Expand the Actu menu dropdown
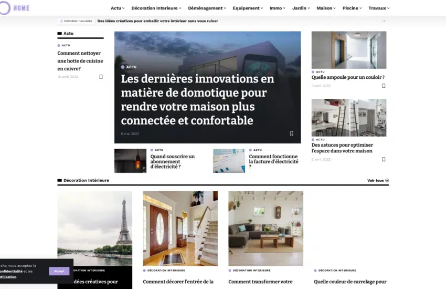Image resolution: width=446 pixels, height=289 pixels. (x=118, y=8)
